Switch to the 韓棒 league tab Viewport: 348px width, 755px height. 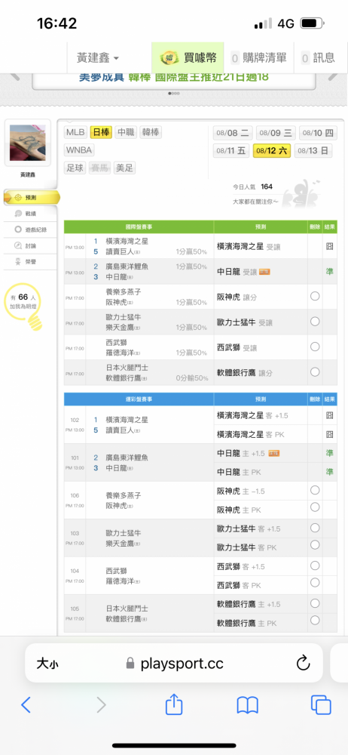(x=151, y=132)
